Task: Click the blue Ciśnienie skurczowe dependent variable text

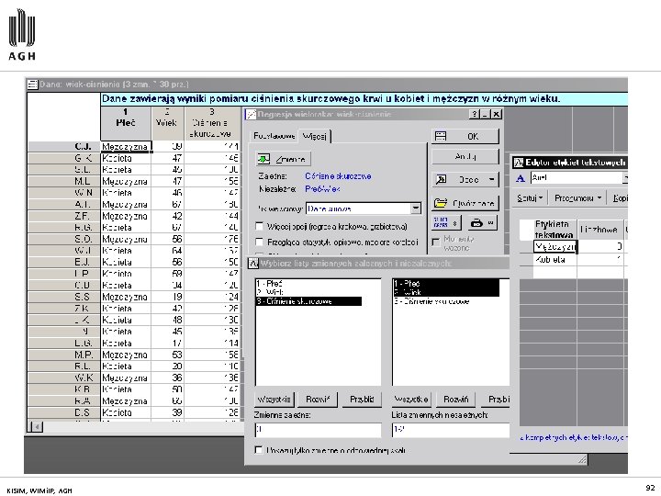Action: (x=338, y=176)
